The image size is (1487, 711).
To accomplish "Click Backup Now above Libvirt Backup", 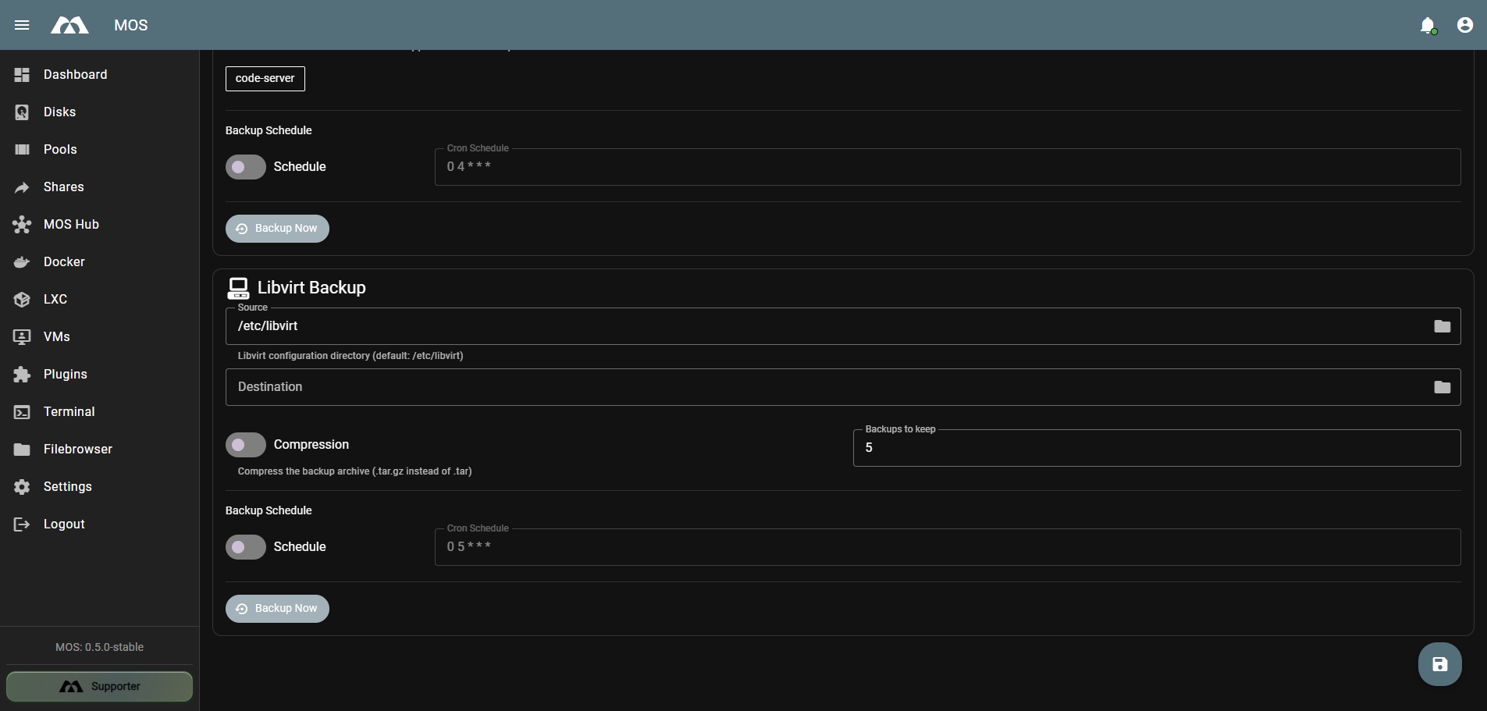I will (x=277, y=229).
